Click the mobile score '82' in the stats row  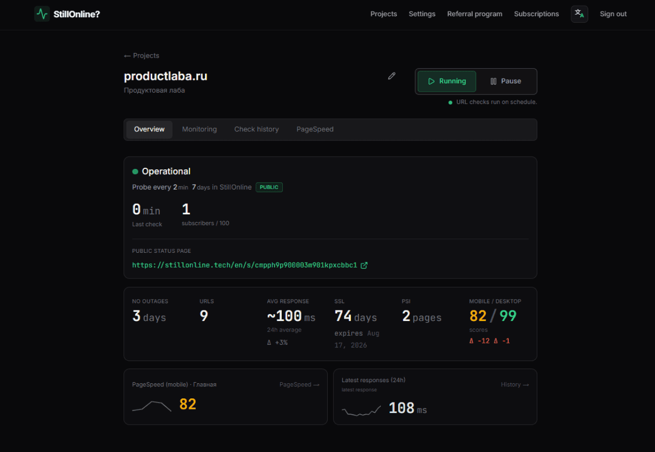pyautogui.click(x=478, y=316)
